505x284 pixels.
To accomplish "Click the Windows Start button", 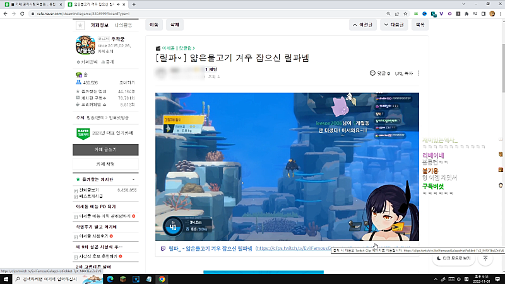I will click(x=6, y=278).
